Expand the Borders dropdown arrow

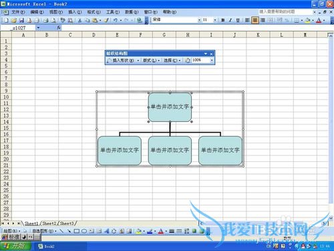[302, 20]
